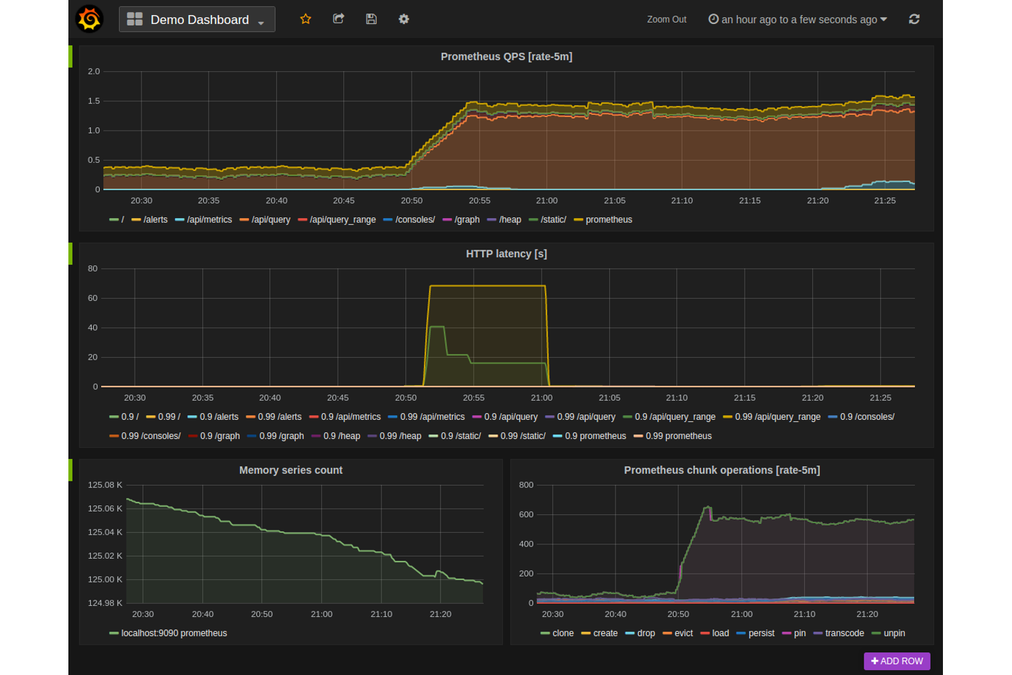Click the Grafana logo
Viewport: 1012px width, 675px height.
pos(90,18)
